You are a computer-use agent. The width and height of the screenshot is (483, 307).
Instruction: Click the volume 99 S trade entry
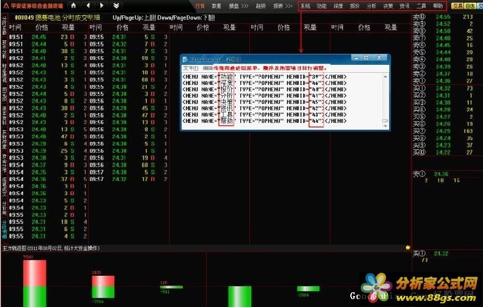[x=148, y=58]
